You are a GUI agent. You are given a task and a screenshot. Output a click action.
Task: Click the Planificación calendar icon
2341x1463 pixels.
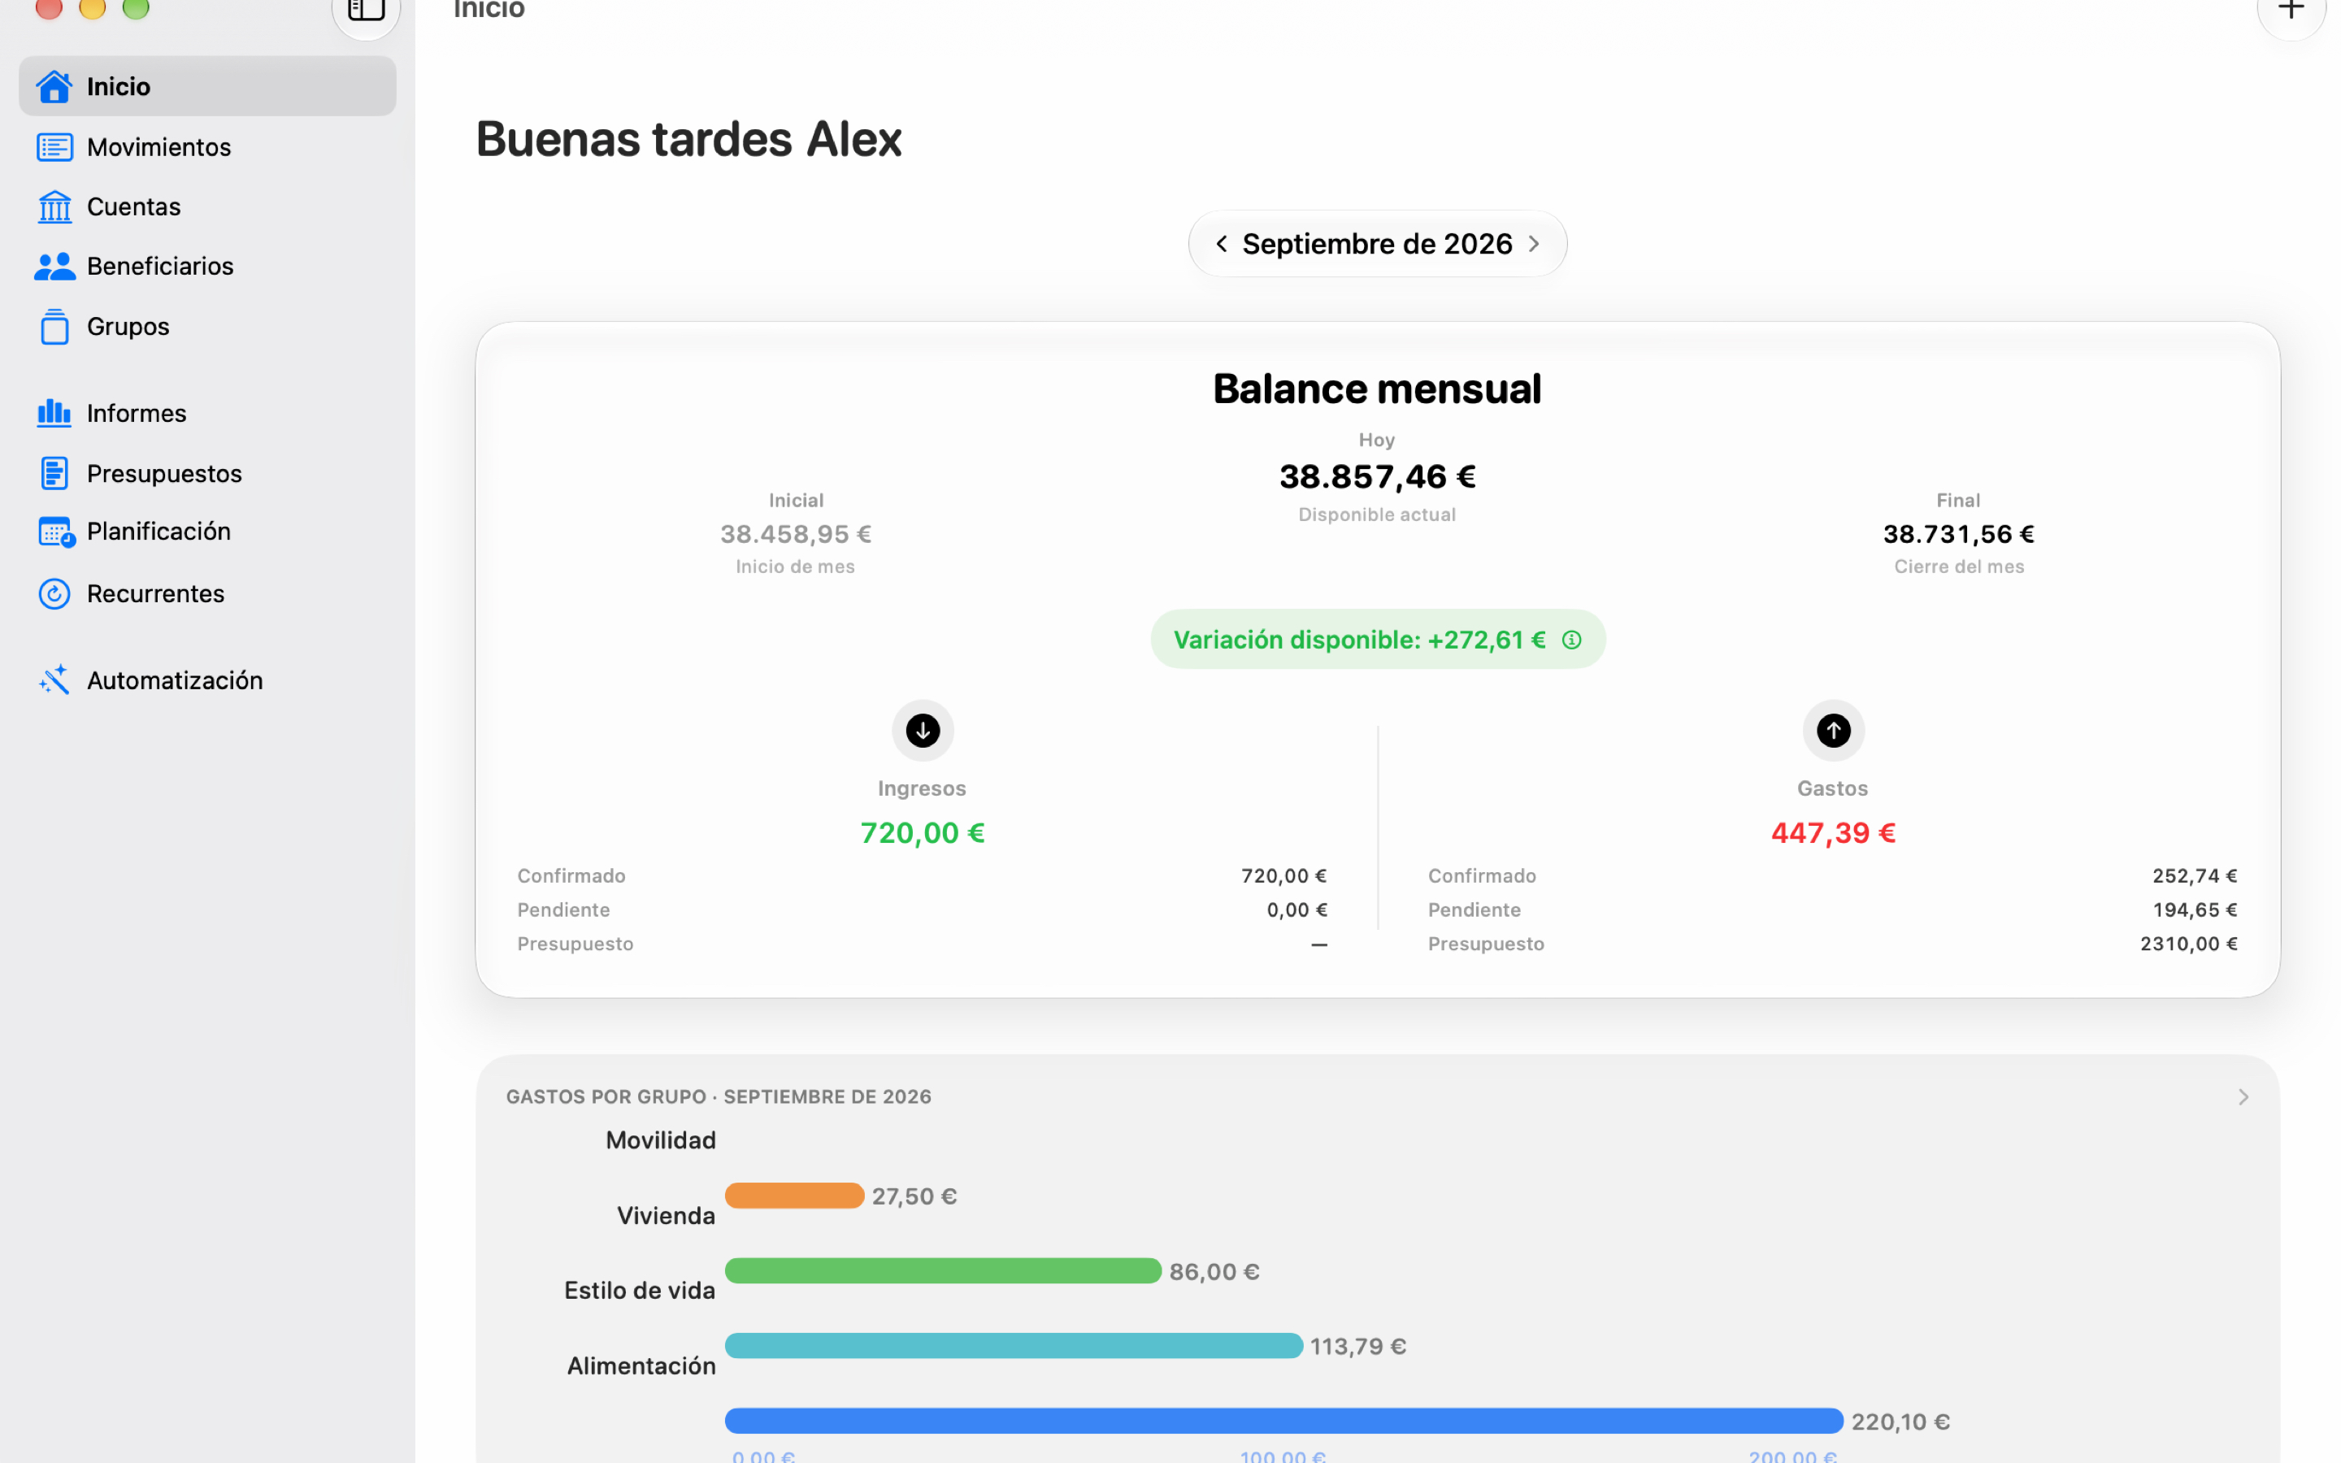pos(55,532)
